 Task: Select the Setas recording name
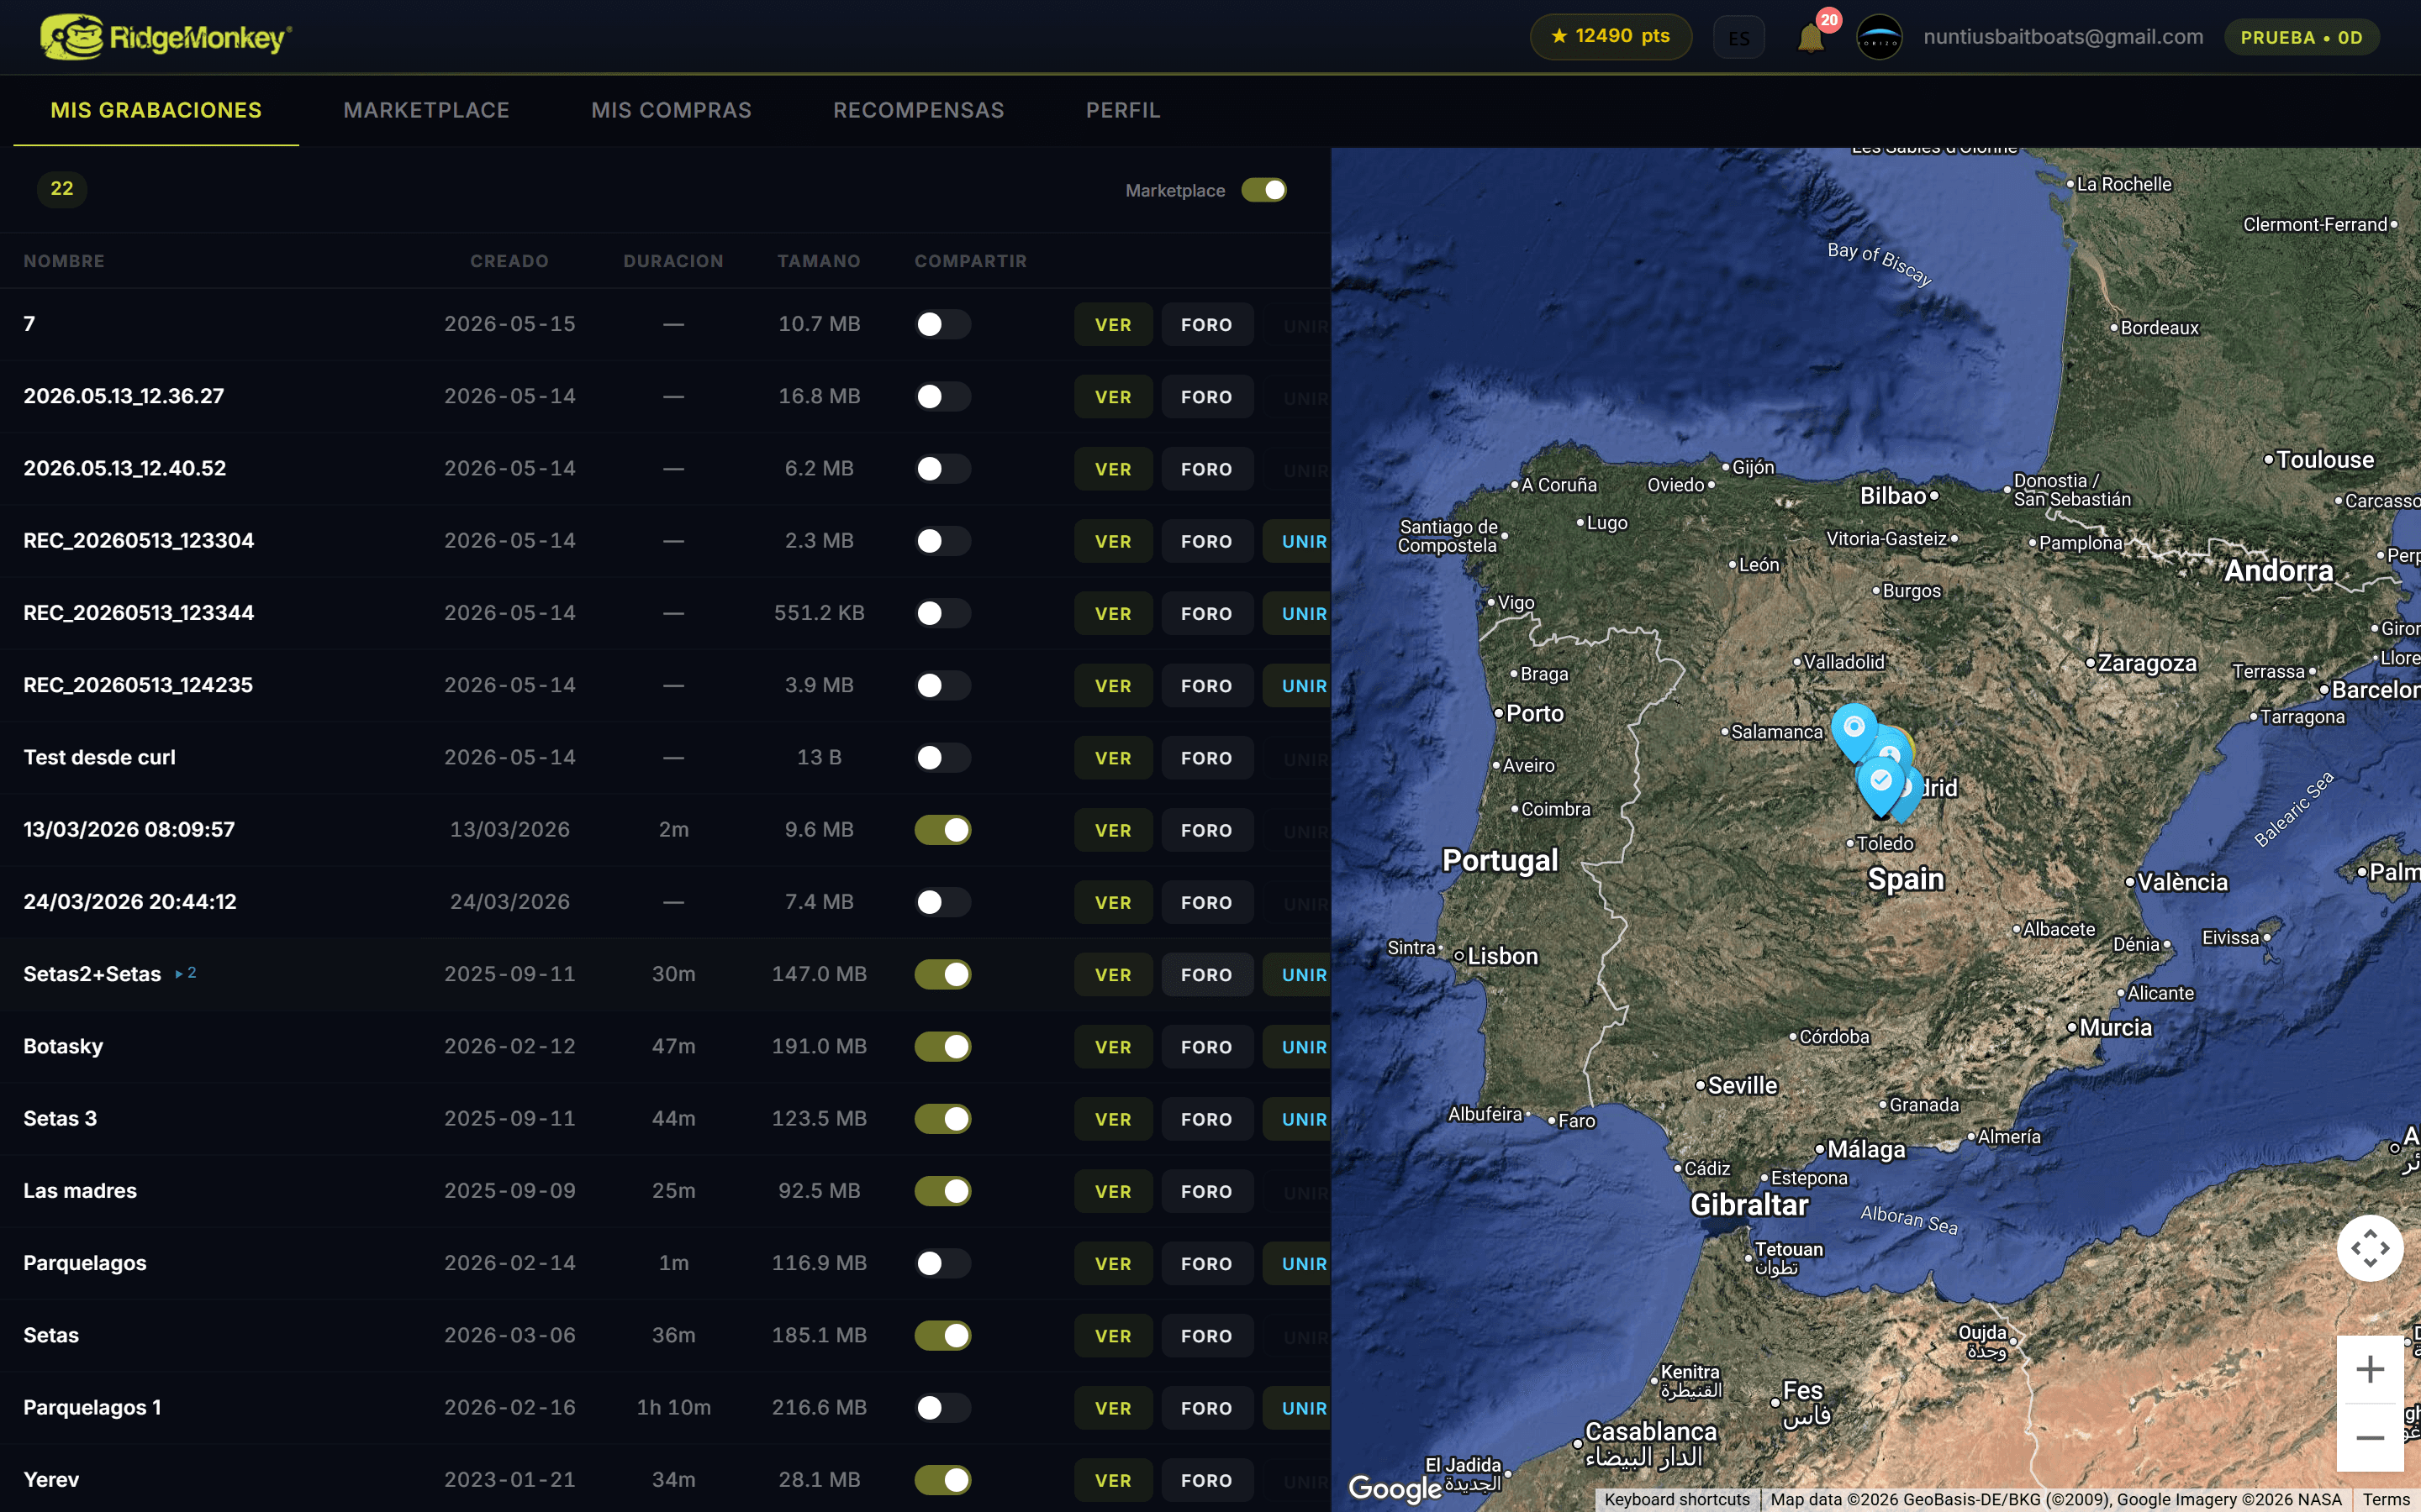pos(51,1335)
